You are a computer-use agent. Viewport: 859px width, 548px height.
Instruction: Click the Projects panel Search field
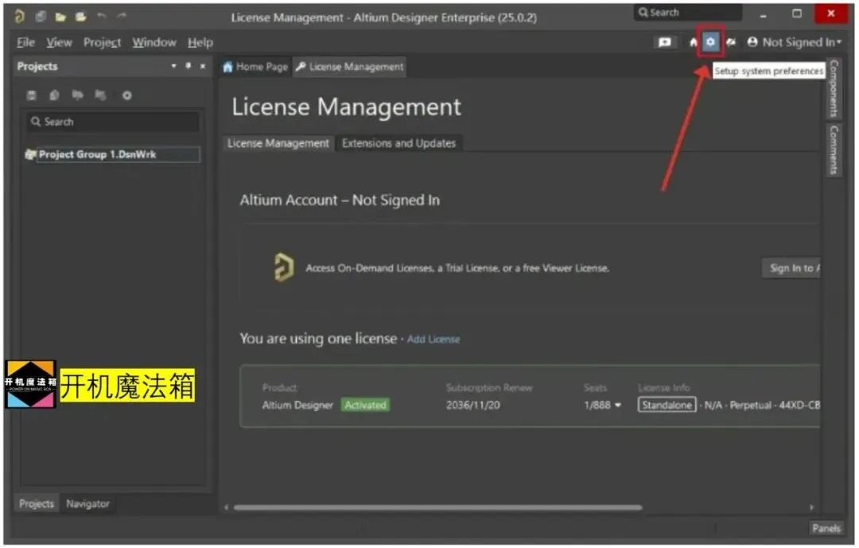click(113, 122)
